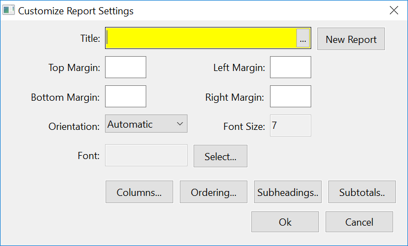Click the application icon in the title bar
The height and width of the screenshot is (246, 408).
point(9,10)
